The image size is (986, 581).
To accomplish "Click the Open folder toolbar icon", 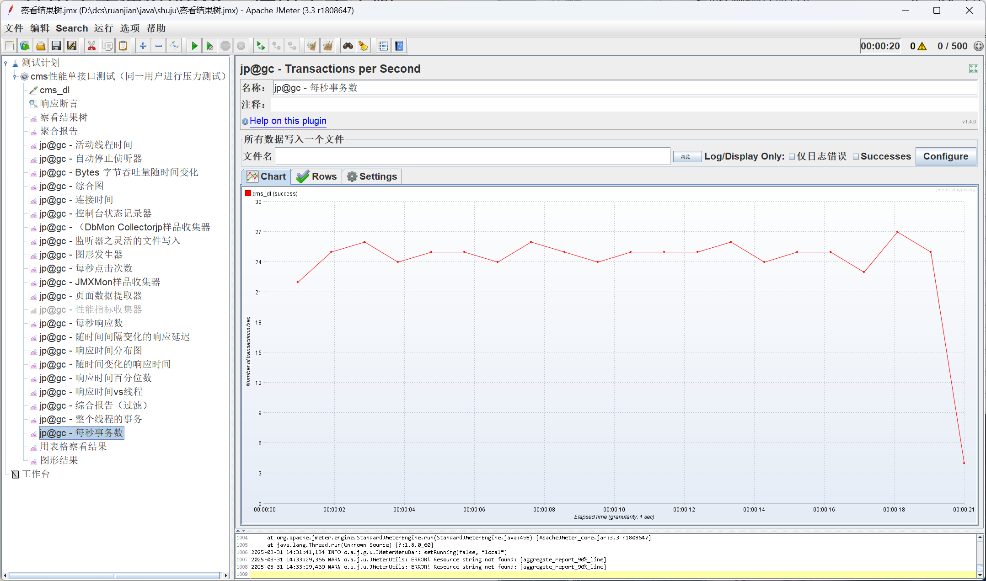I will pyautogui.click(x=41, y=46).
